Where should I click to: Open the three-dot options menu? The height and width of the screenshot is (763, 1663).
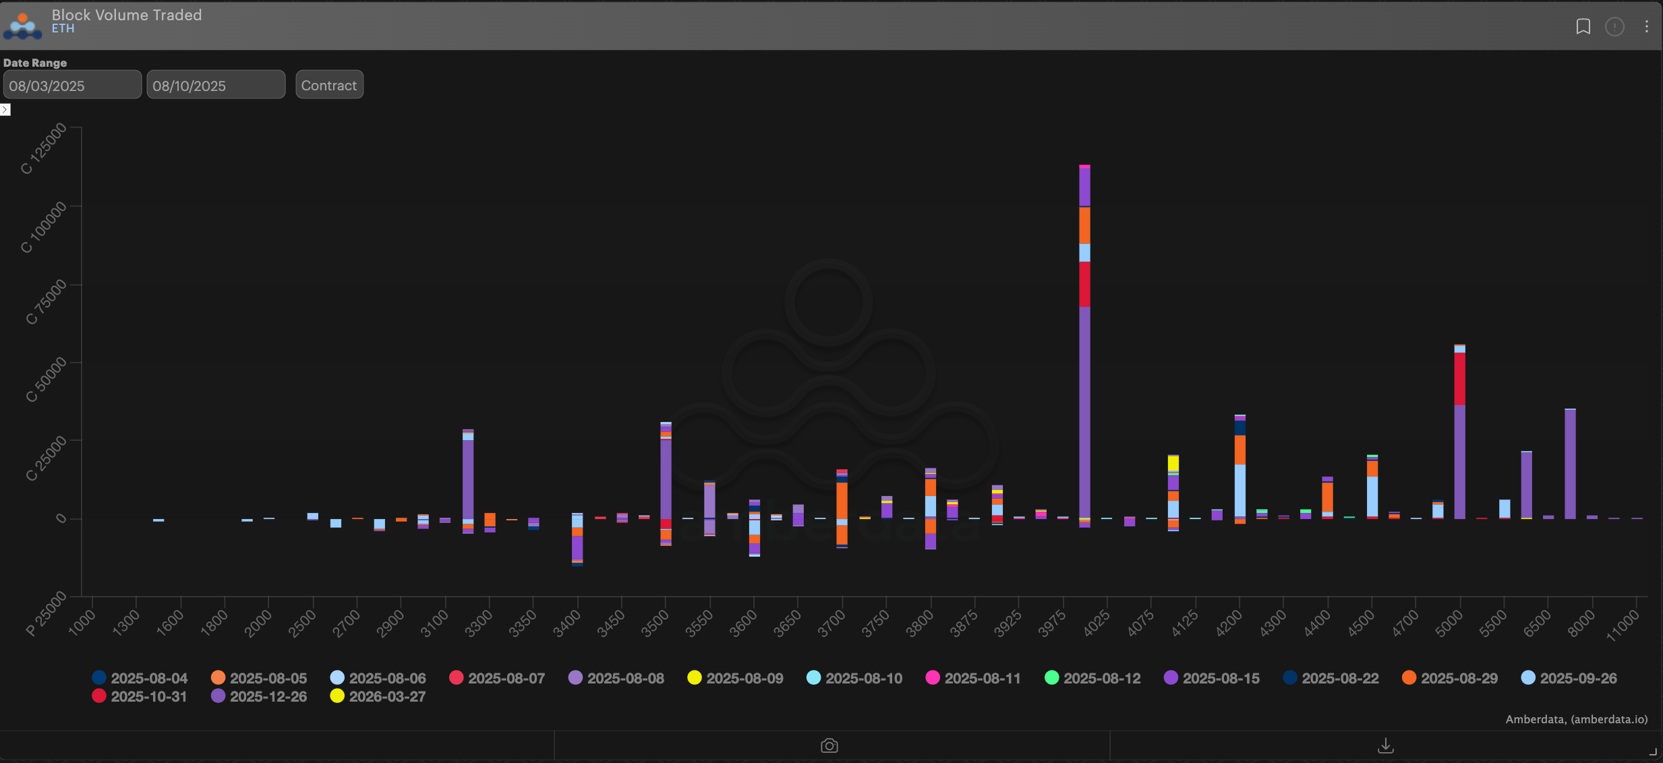coord(1646,26)
